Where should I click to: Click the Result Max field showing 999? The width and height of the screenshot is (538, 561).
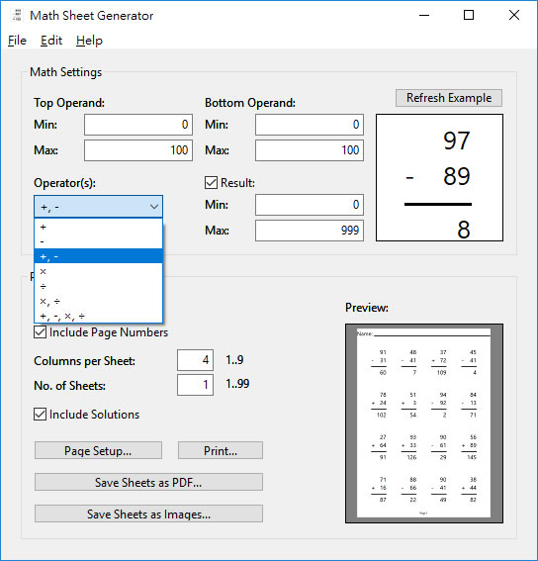pos(310,231)
